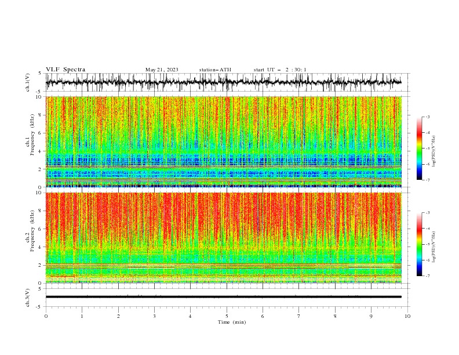This screenshot has height=355, width=459.
Task: Click the ch.2 Frequency (kHz) axis label
Action: tap(30, 231)
